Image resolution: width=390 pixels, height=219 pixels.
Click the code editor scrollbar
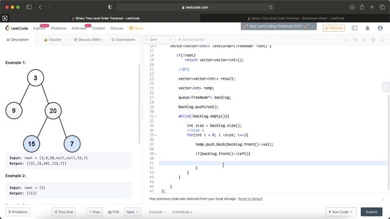[x=388, y=142]
